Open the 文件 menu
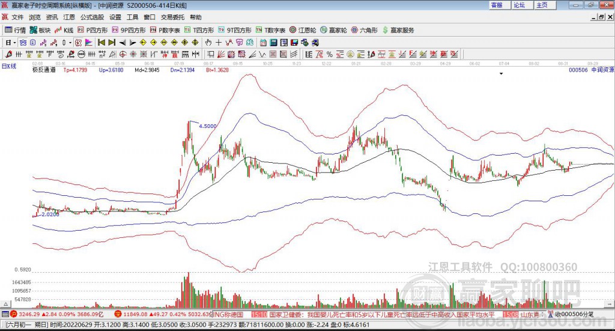This screenshot has width=615, height=331. pyautogui.click(x=17, y=17)
